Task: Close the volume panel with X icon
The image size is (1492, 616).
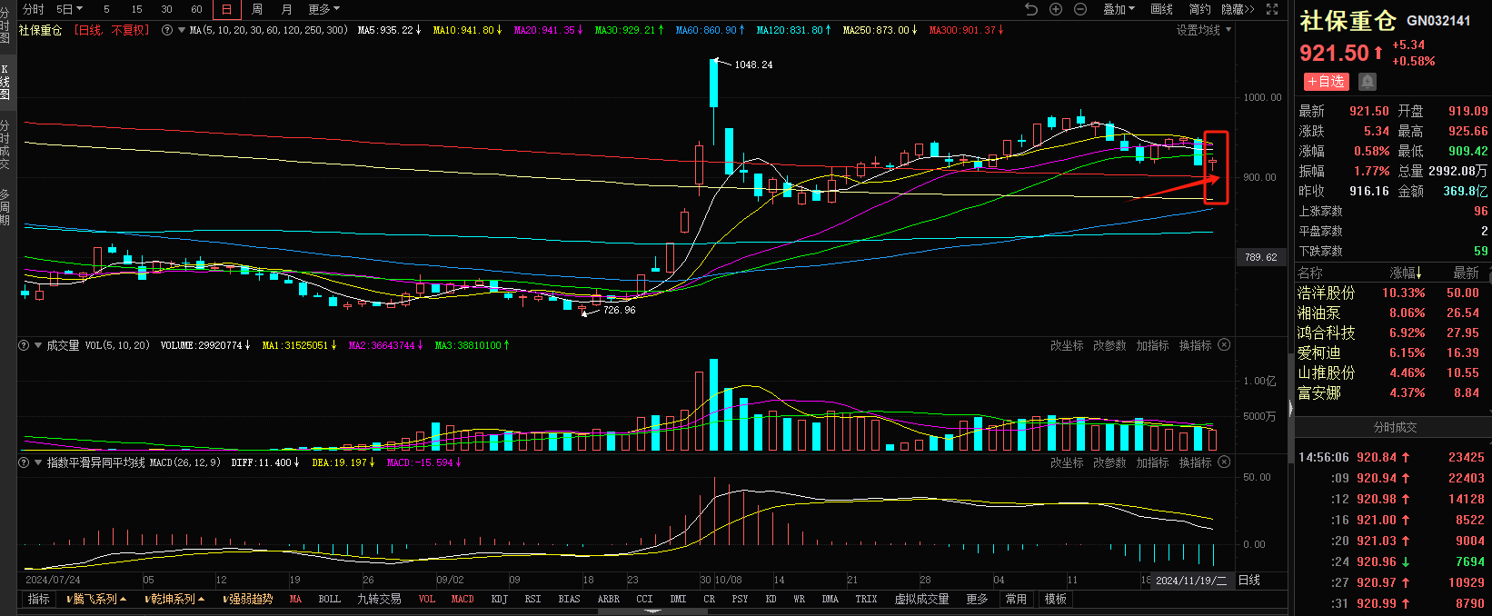Action: coord(1224,345)
